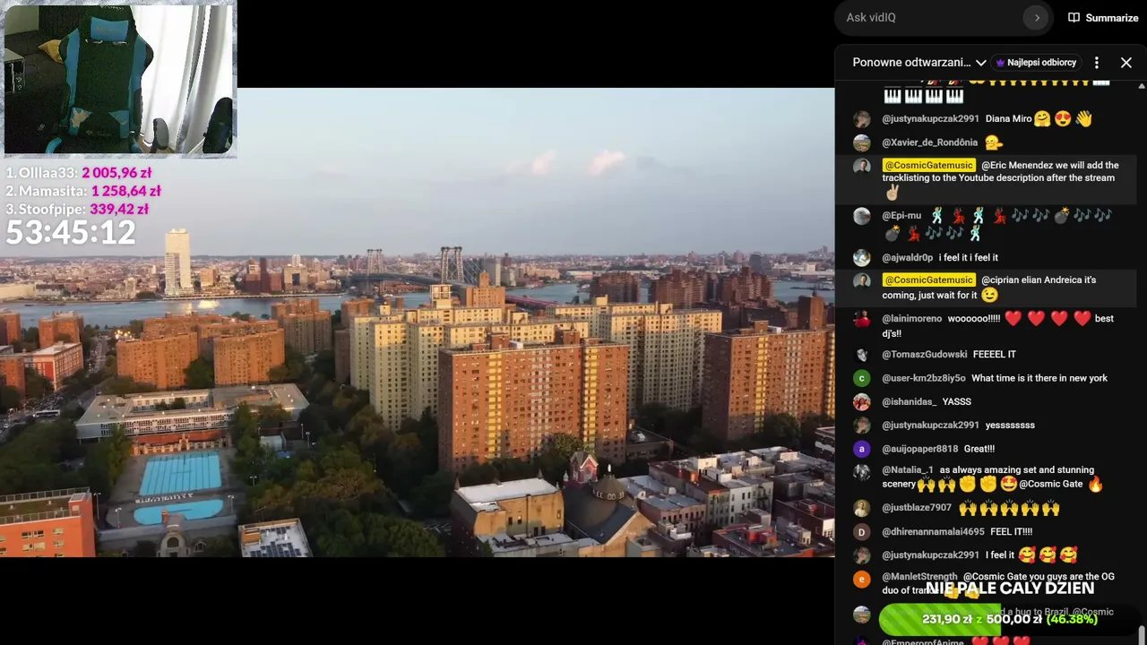
Task: Click CosmicGatemusic avatar beside tracklisting message
Action: 861,167
